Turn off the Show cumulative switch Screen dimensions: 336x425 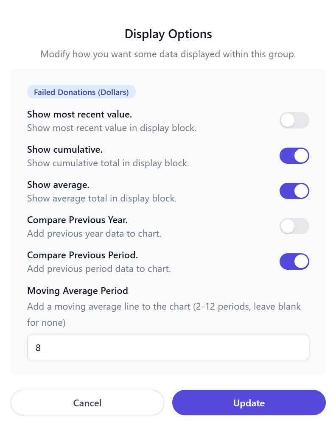(294, 156)
